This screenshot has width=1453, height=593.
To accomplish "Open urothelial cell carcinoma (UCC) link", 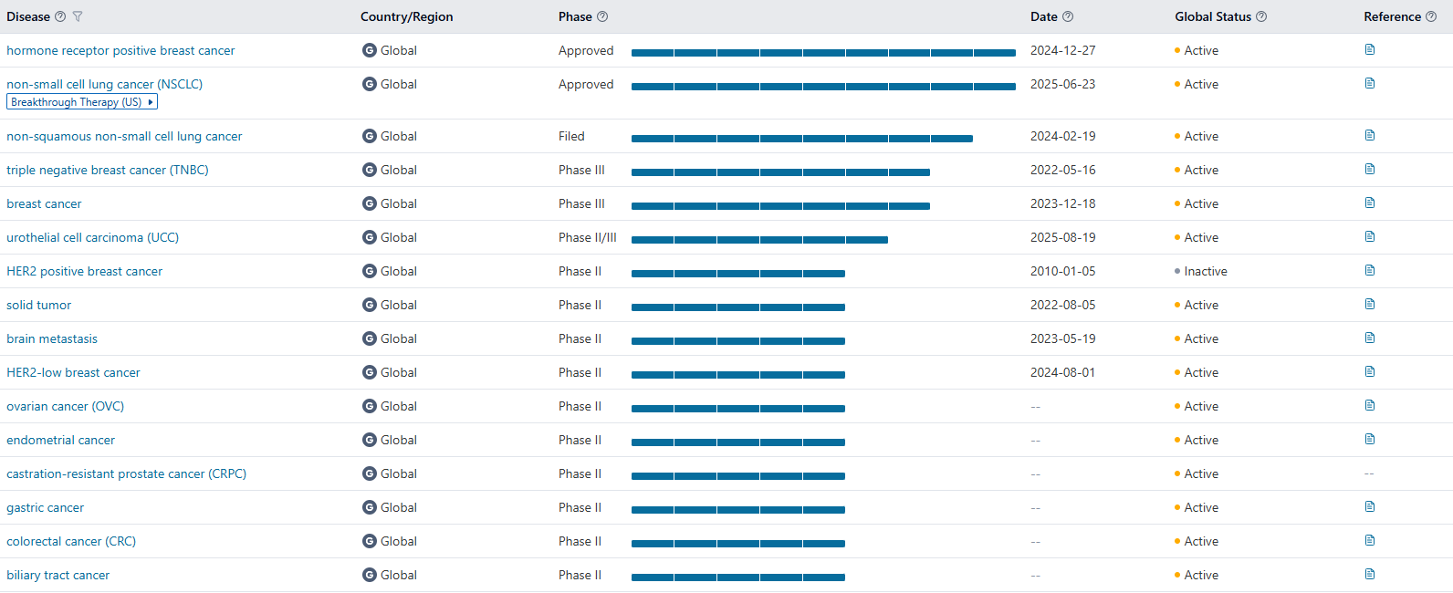I will 92,237.
